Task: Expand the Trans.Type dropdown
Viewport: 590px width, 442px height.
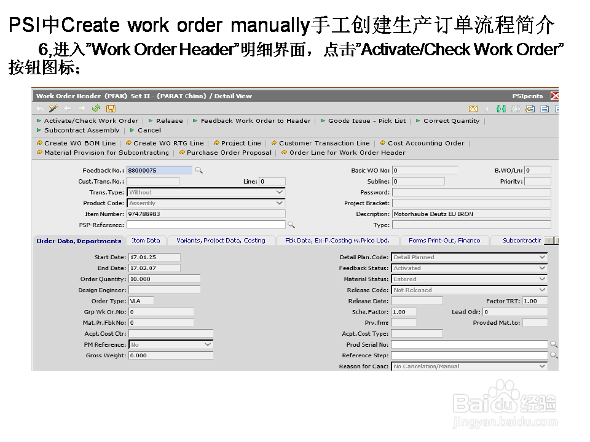Action: (x=279, y=192)
